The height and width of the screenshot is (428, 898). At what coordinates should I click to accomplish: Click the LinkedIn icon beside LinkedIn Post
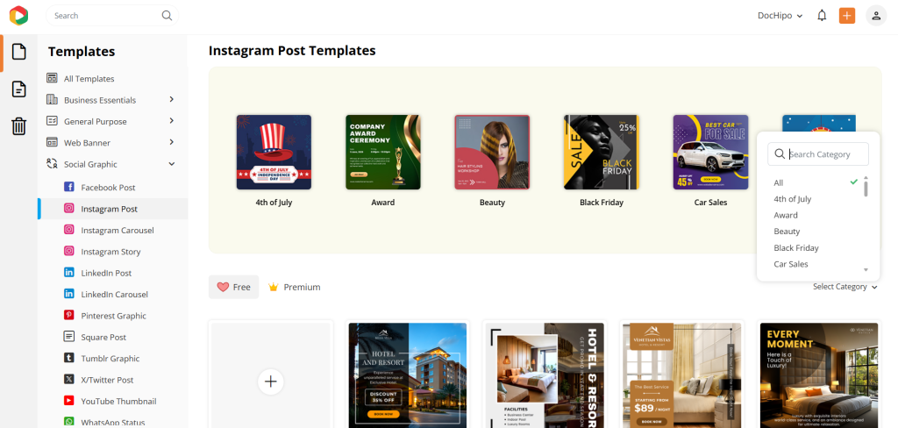click(68, 272)
